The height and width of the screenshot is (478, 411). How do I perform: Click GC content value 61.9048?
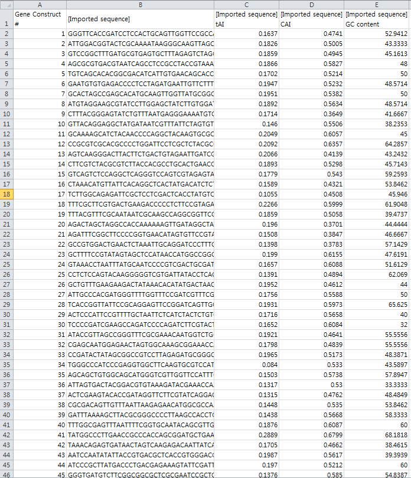tap(377, 204)
